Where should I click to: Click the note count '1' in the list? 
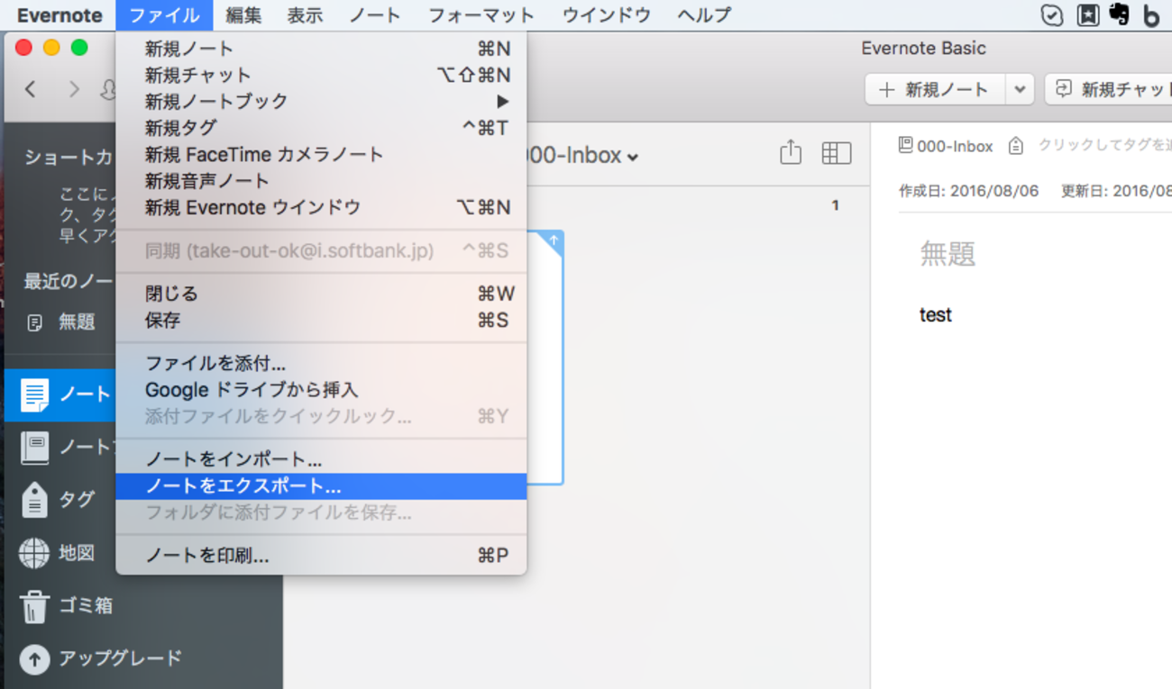835,205
